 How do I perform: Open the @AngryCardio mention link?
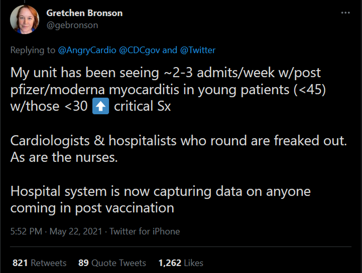(x=87, y=50)
